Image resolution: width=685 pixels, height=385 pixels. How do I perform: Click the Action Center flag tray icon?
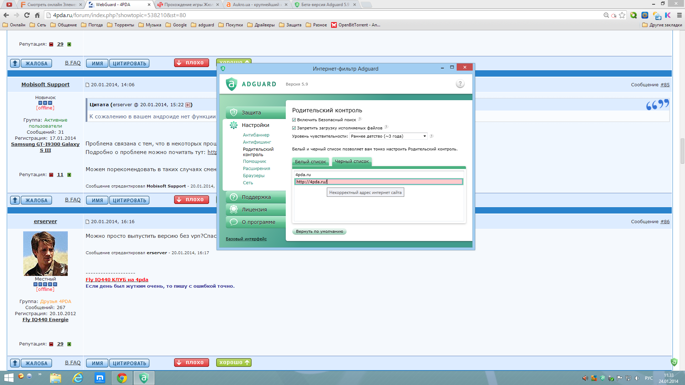(620, 378)
